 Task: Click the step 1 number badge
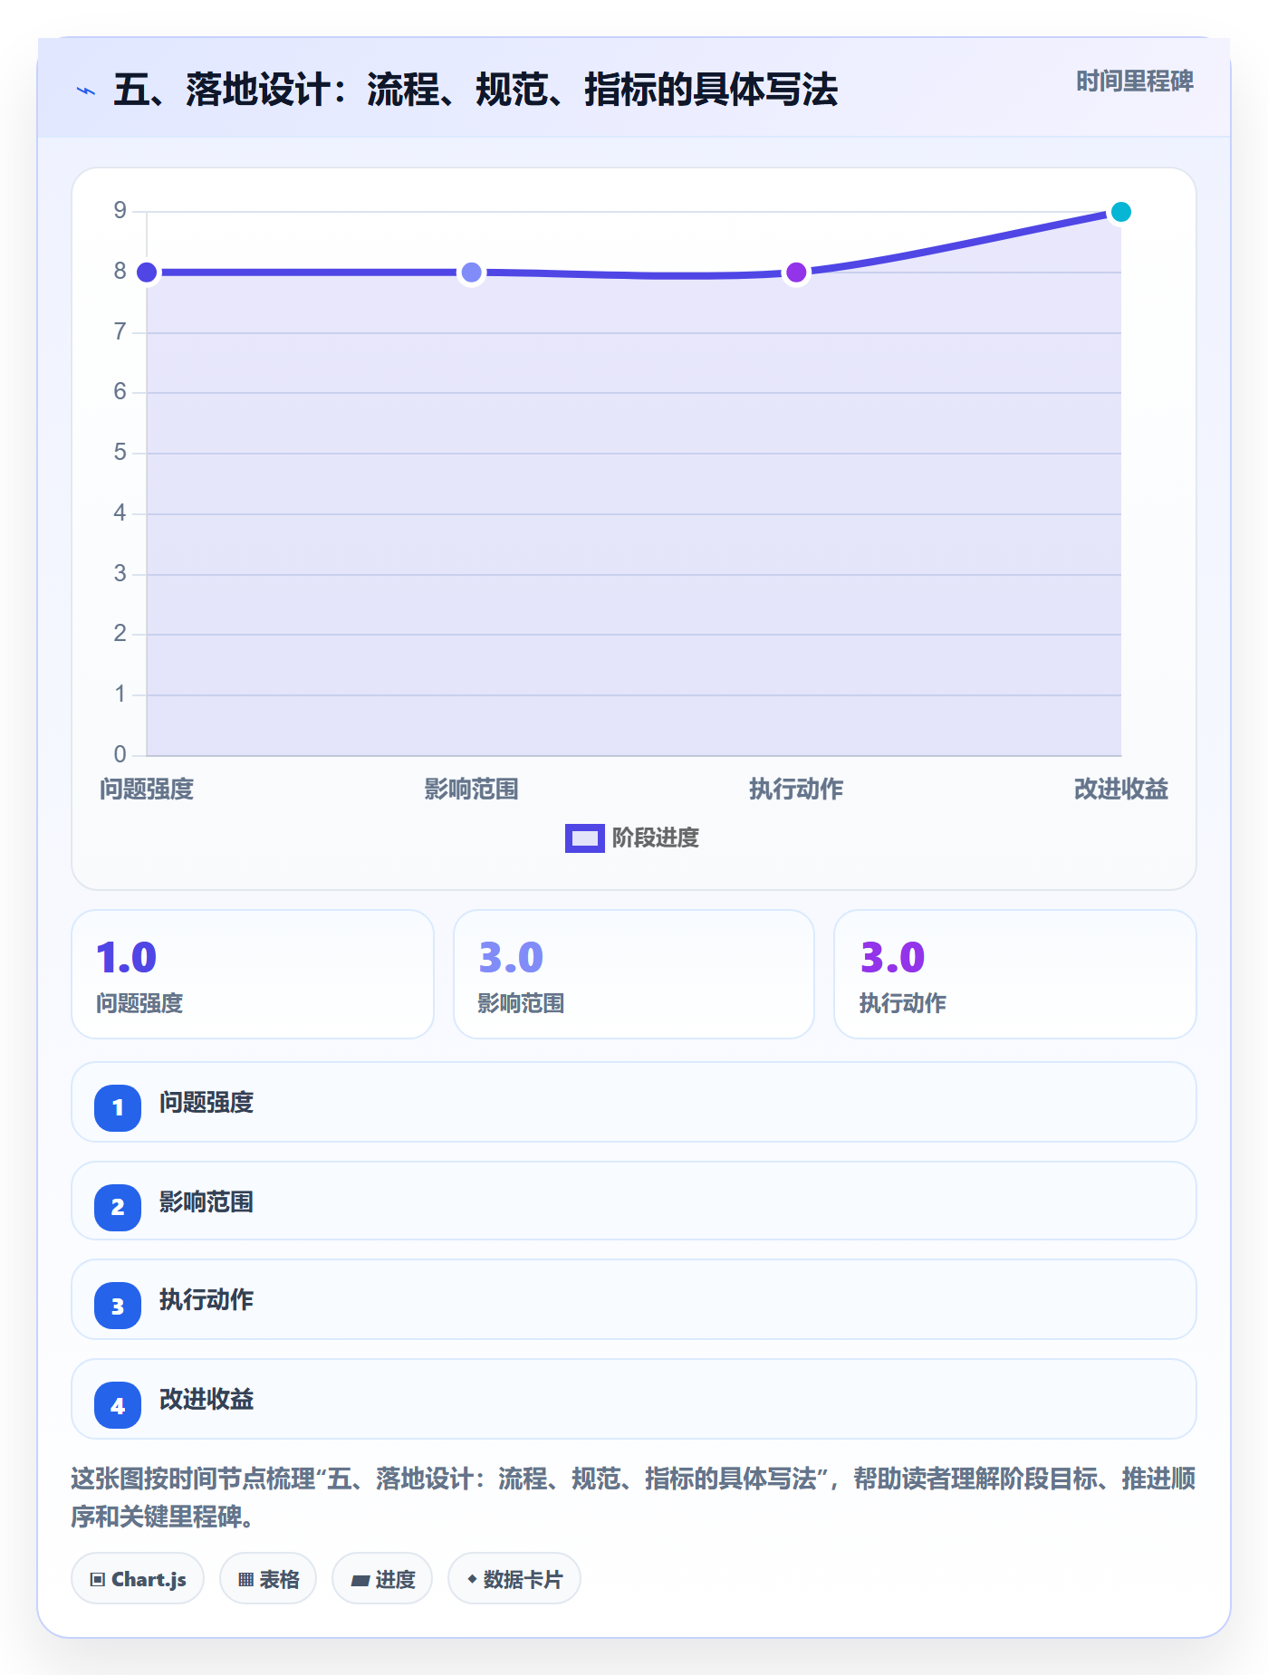(x=118, y=1107)
